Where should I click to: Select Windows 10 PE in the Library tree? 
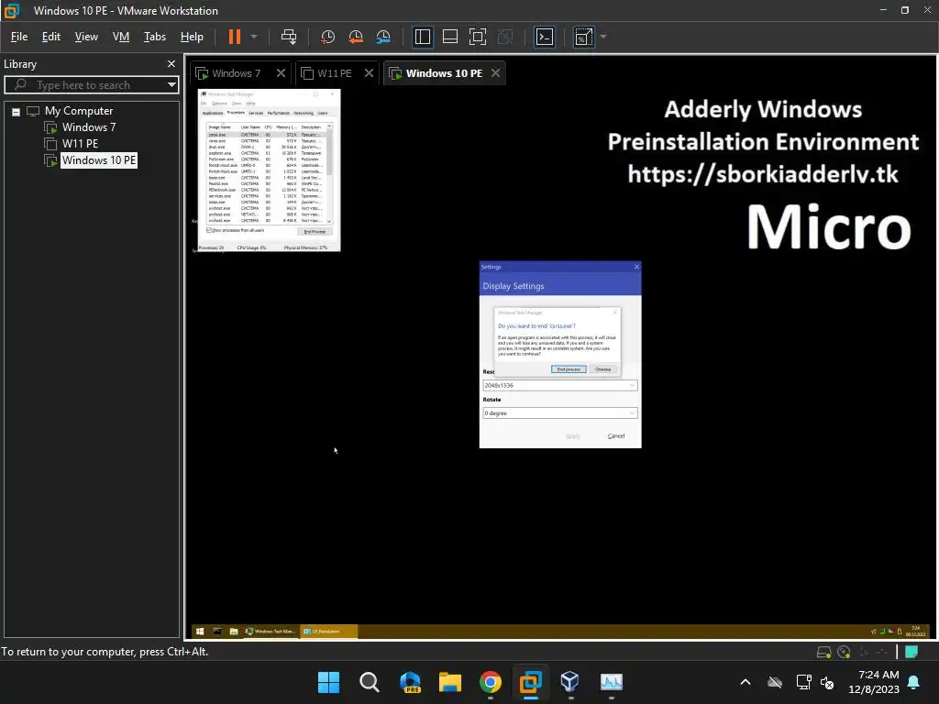99,160
